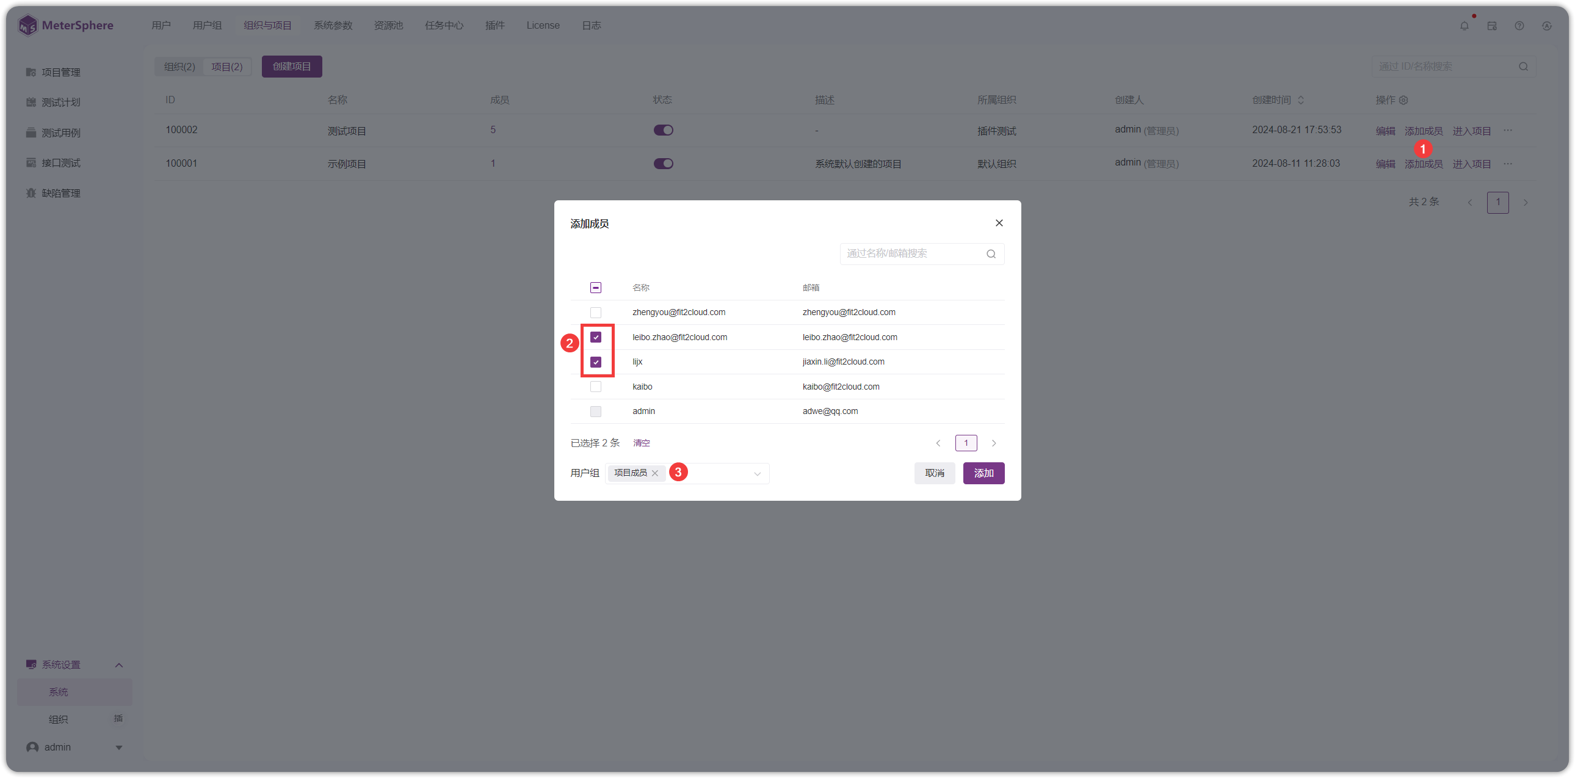This screenshot has width=1575, height=778.
Task: Expand the 用户组 dropdown arrow
Action: click(x=757, y=474)
